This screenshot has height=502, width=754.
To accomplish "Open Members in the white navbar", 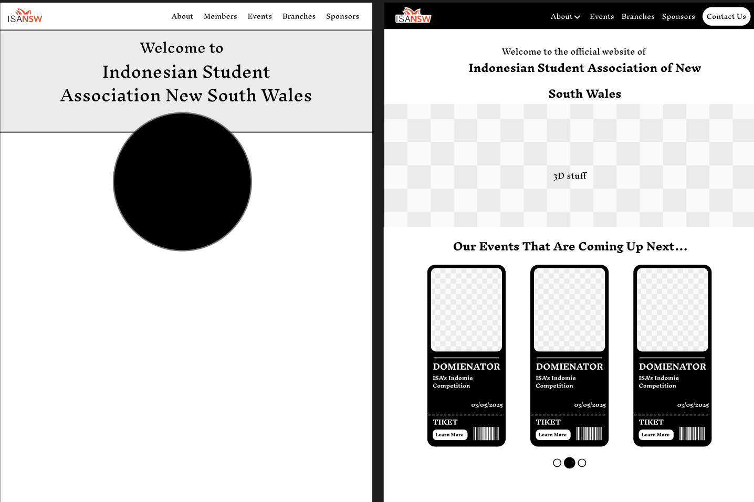I will coord(220,16).
